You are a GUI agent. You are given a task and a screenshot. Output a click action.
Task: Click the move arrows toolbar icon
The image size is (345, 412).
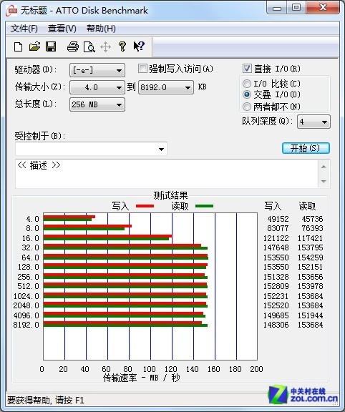tap(105, 47)
